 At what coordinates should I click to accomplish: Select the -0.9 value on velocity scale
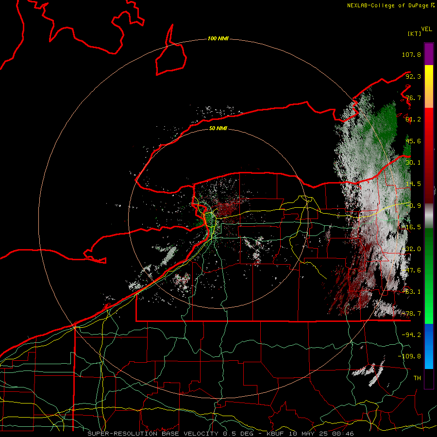413,206
